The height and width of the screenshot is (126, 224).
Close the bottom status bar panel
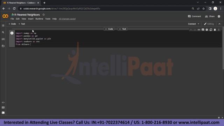[222, 118]
